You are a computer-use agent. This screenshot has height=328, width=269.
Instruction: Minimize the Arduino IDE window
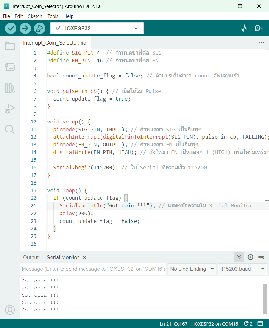221,6
